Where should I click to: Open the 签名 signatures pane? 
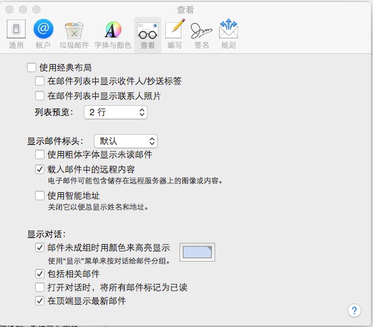pos(202,34)
